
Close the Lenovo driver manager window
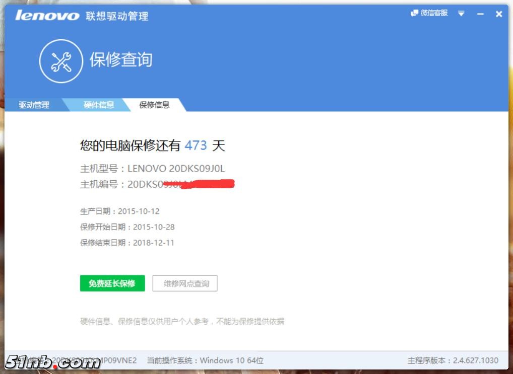[x=498, y=14]
